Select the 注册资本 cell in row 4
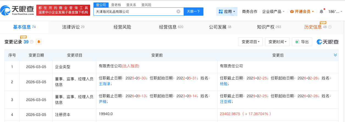This screenshot has width=345, height=122. click(74, 115)
